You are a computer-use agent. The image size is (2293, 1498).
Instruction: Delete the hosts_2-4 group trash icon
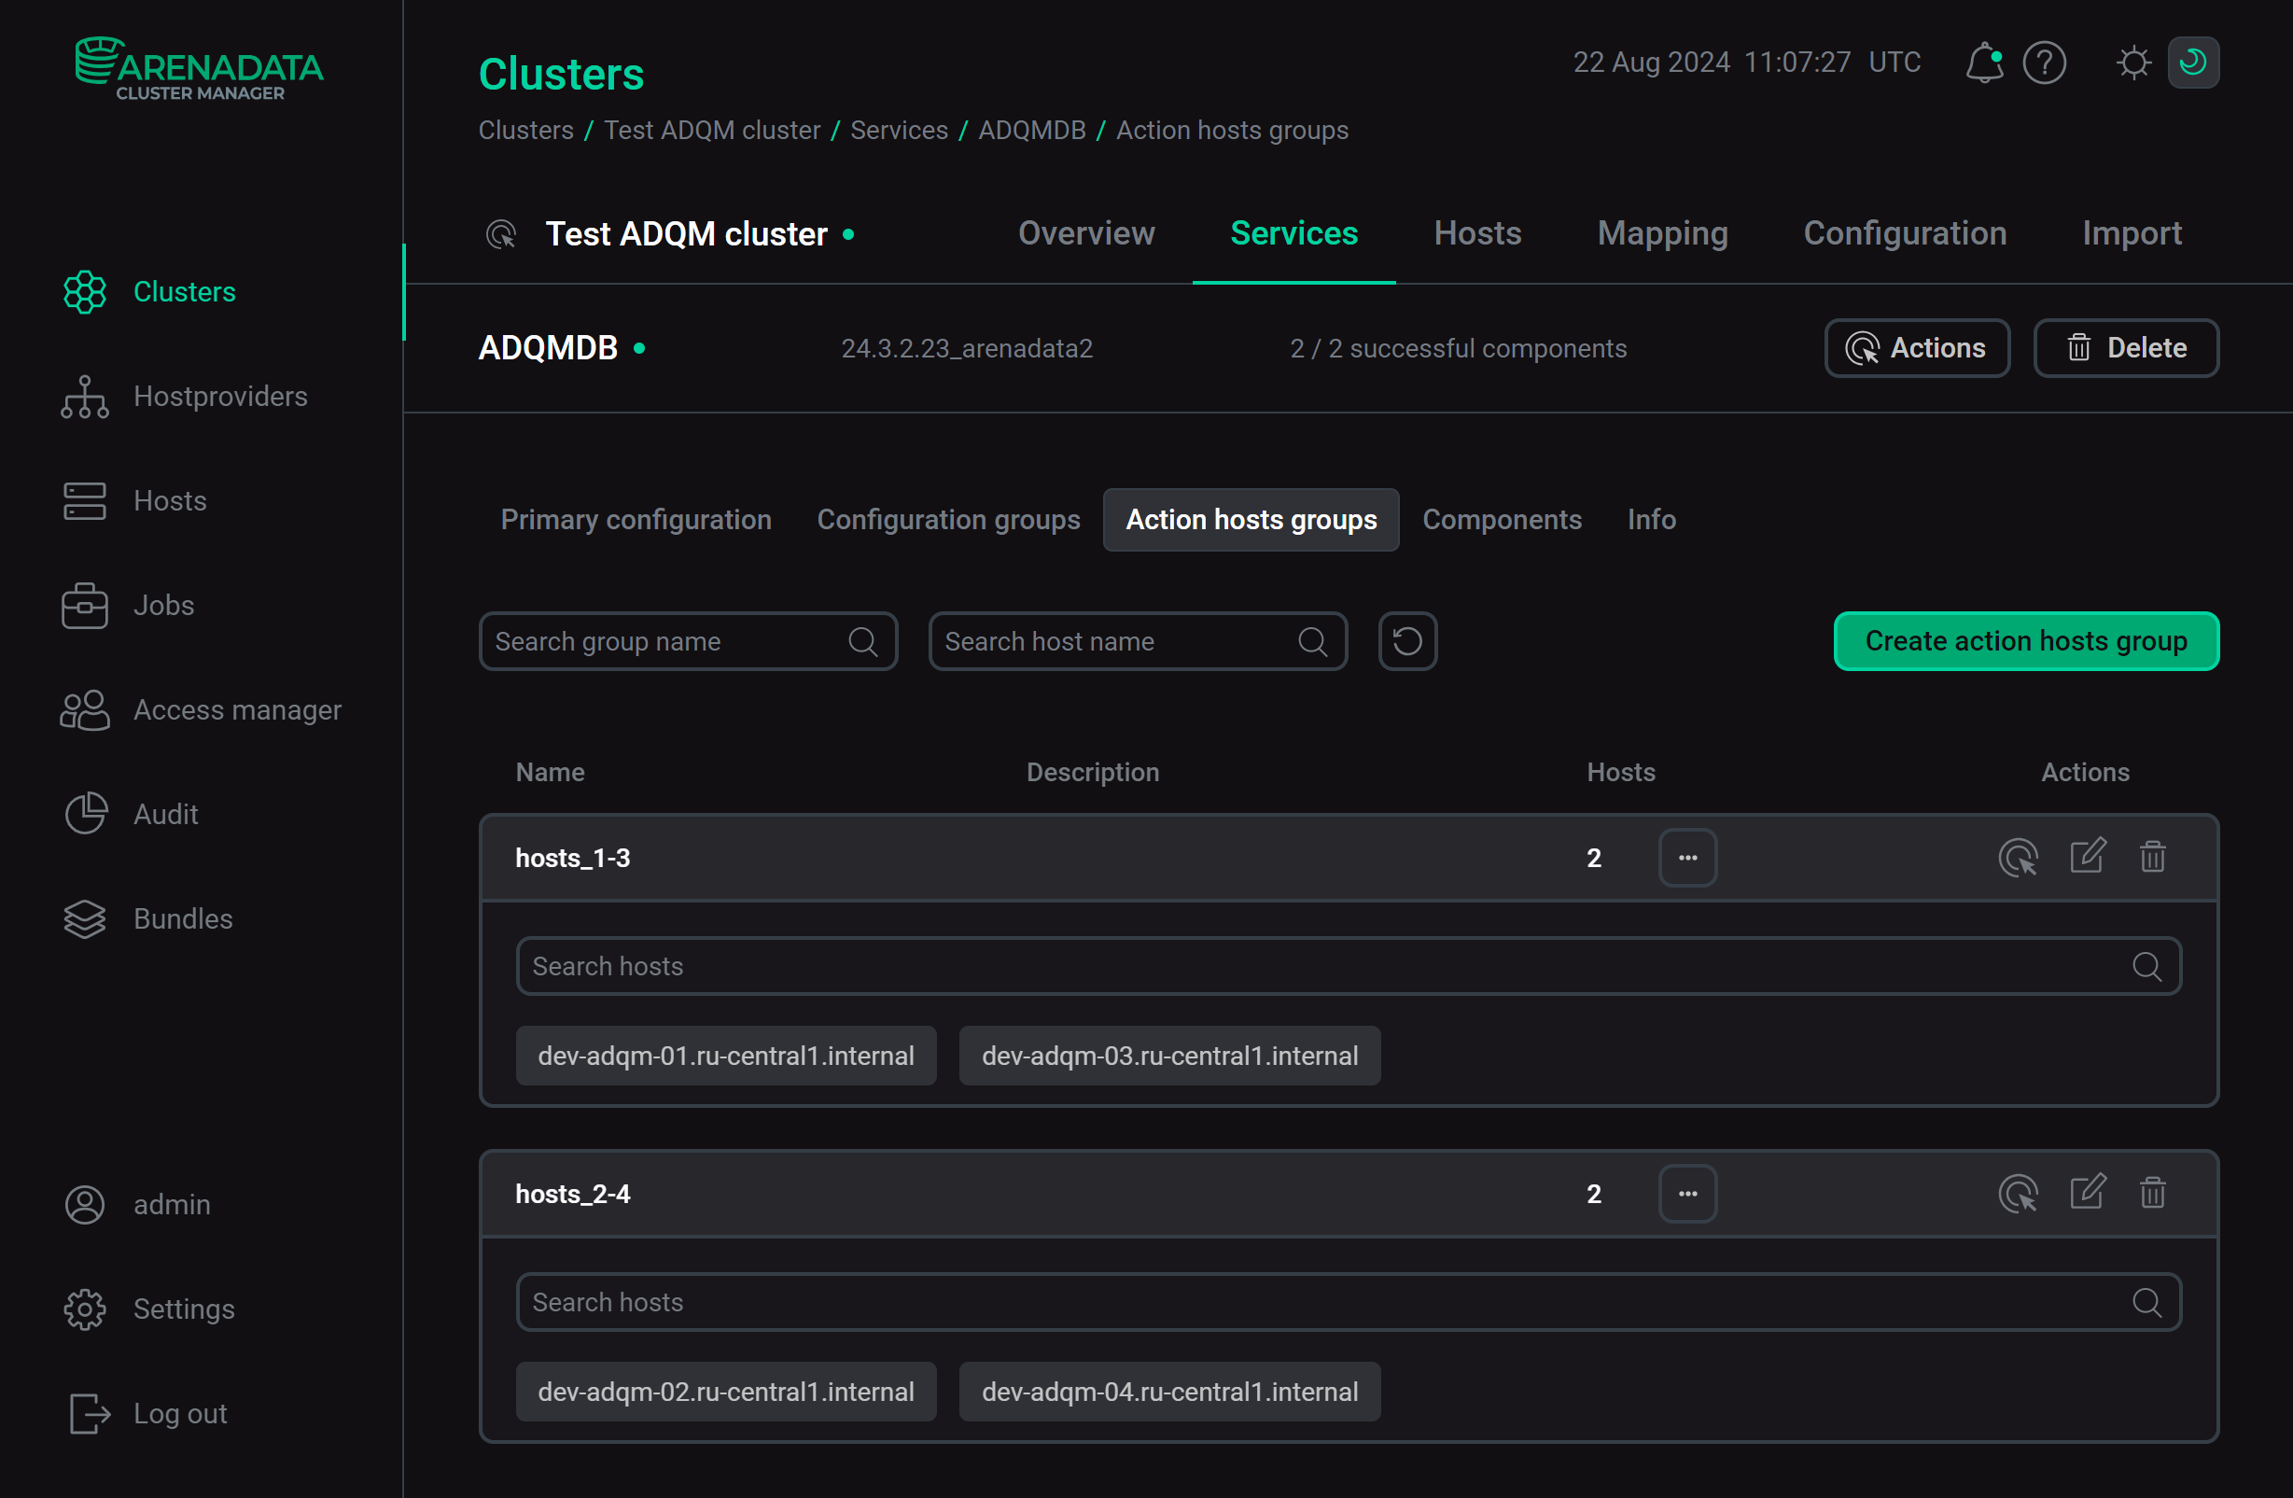(2152, 1193)
